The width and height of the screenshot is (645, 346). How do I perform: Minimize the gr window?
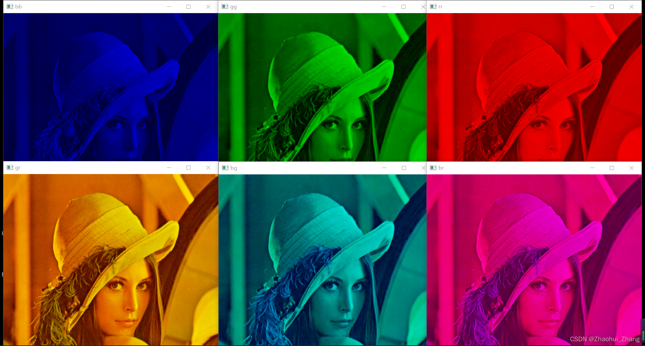click(169, 168)
